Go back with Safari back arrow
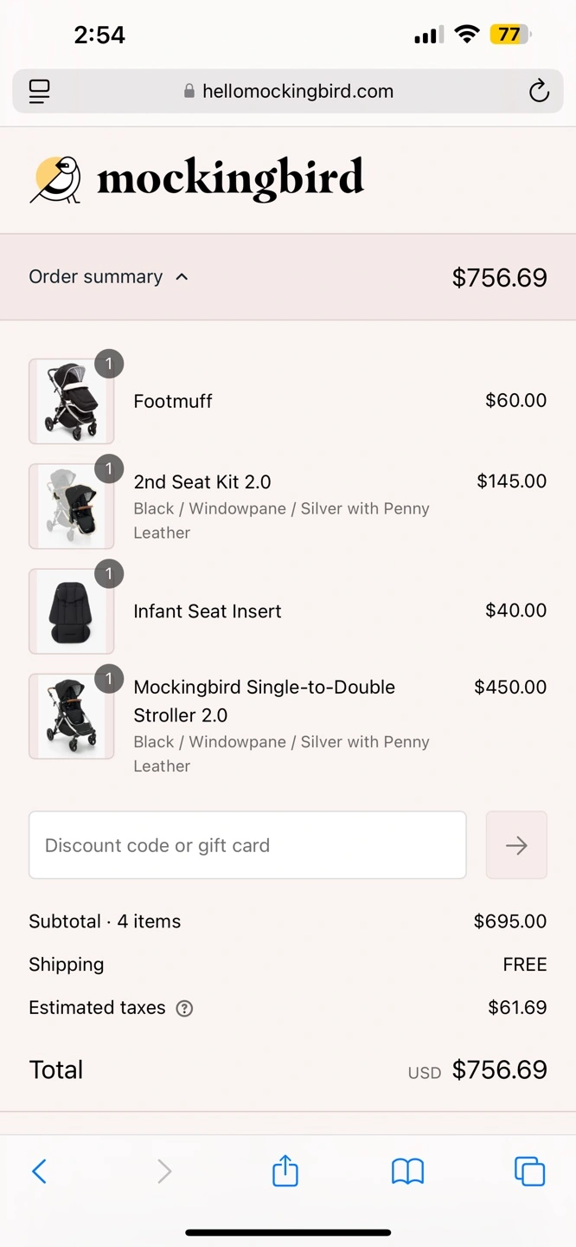 point(39,1172)
